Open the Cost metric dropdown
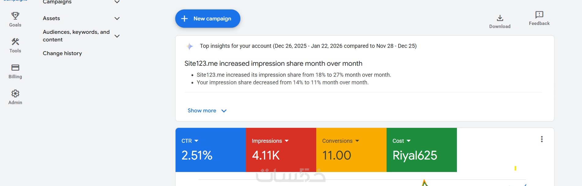The image size is (582, 186). (x=409, y=141)
